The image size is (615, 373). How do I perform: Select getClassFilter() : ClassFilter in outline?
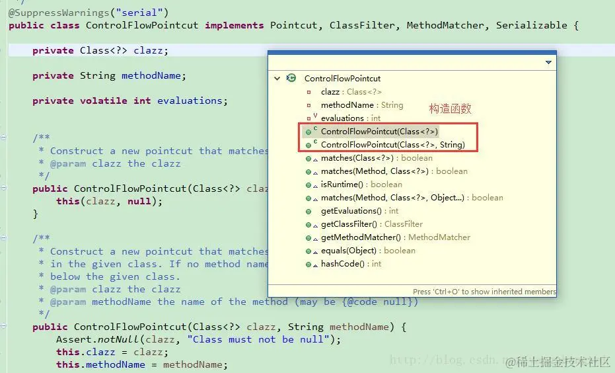372,224
